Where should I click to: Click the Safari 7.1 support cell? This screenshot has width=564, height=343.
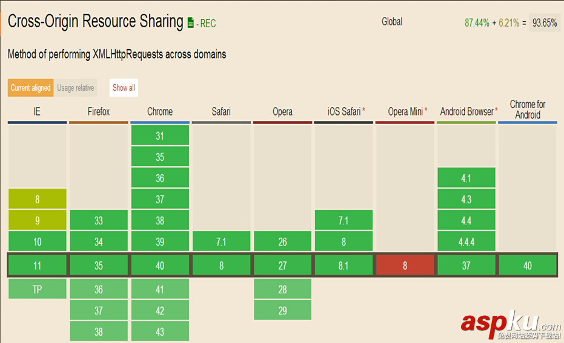pyautogui.click(x=221, y=241)
